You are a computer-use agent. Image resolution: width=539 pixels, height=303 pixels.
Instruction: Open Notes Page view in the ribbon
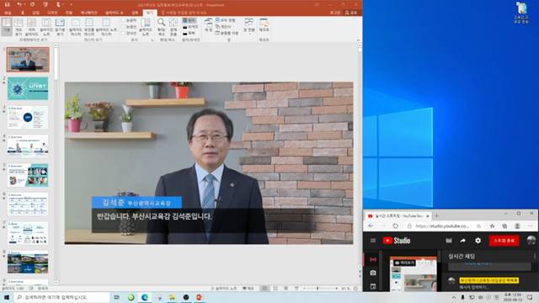(46, 27)
